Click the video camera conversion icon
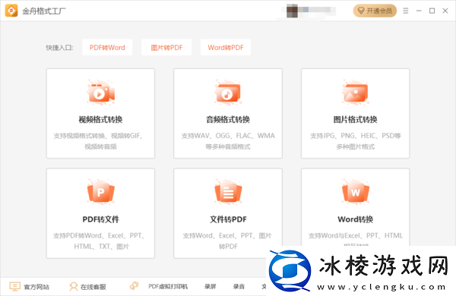This screenshot has height=296, width=456. [100, 93]
